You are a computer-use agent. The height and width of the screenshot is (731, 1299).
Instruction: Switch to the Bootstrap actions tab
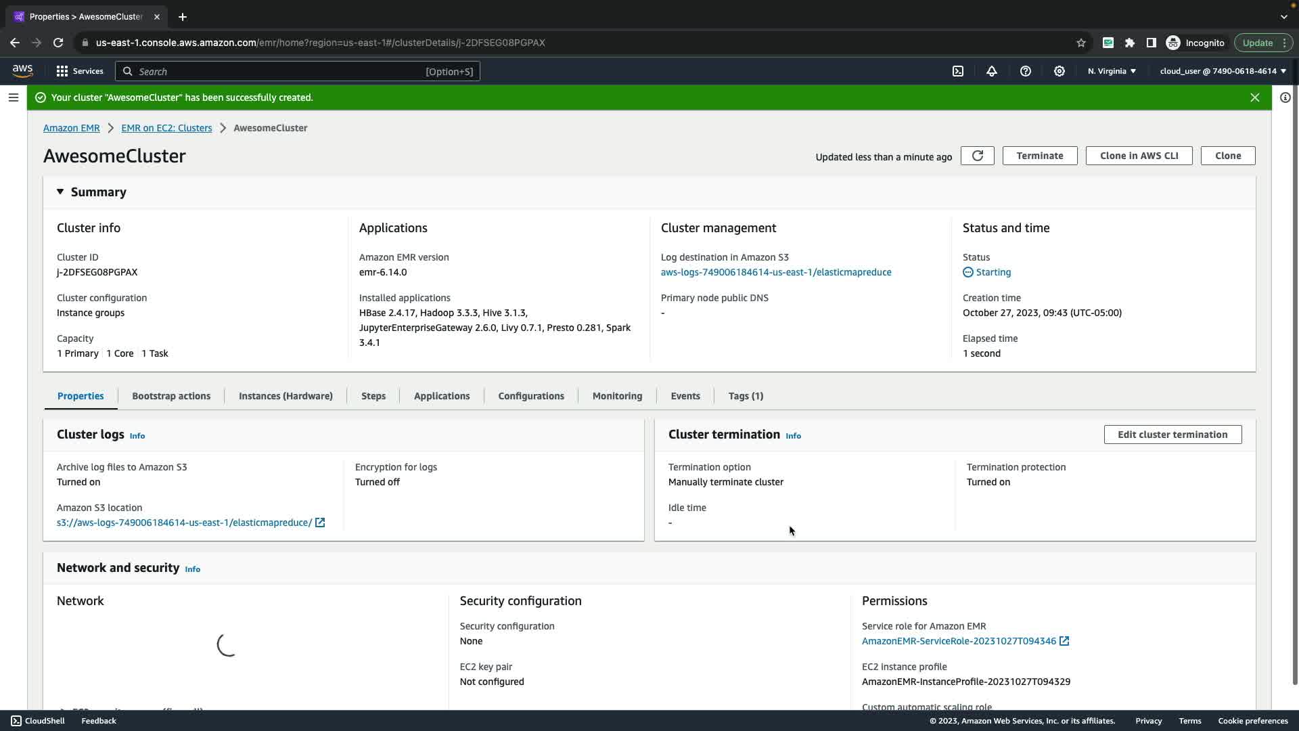click(171, 396)
